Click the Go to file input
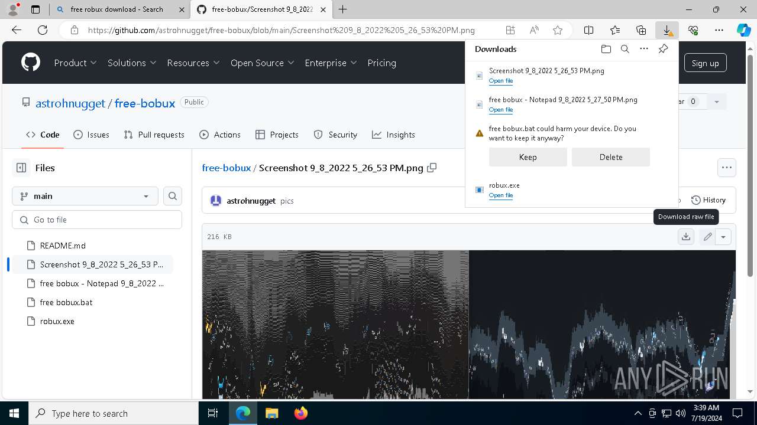Image resolution: width=757 pixels, height=425 pixels. pyautogui.click(x=97, y=220)
